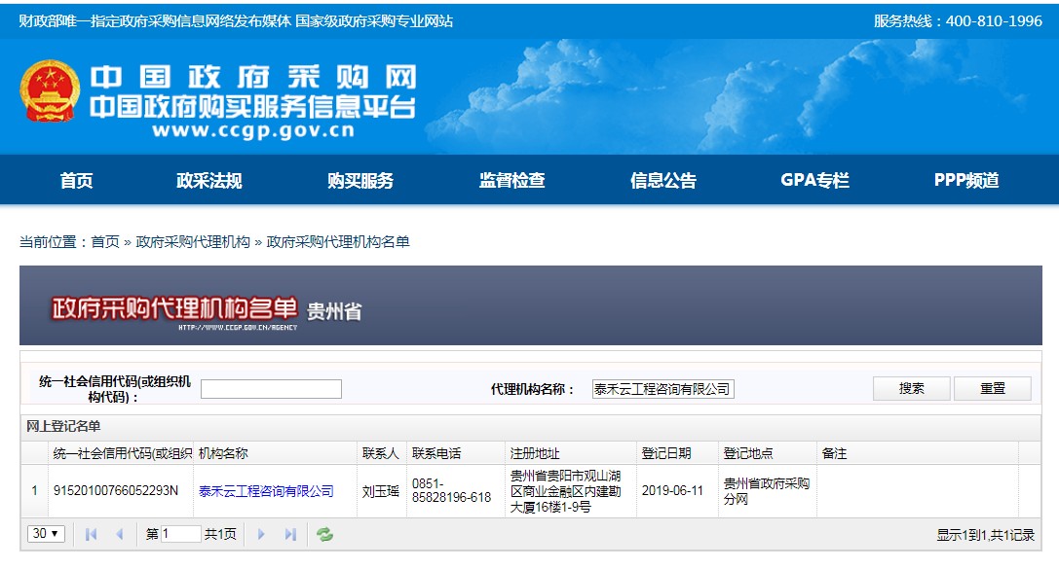Focus the 统一社会信用代码 input field
This screenshot has width=1059, height=568.
tap(272, 389)
